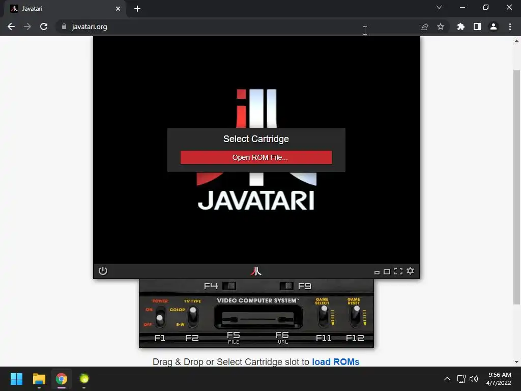Click the Open ROM File button

pos(256,157)
